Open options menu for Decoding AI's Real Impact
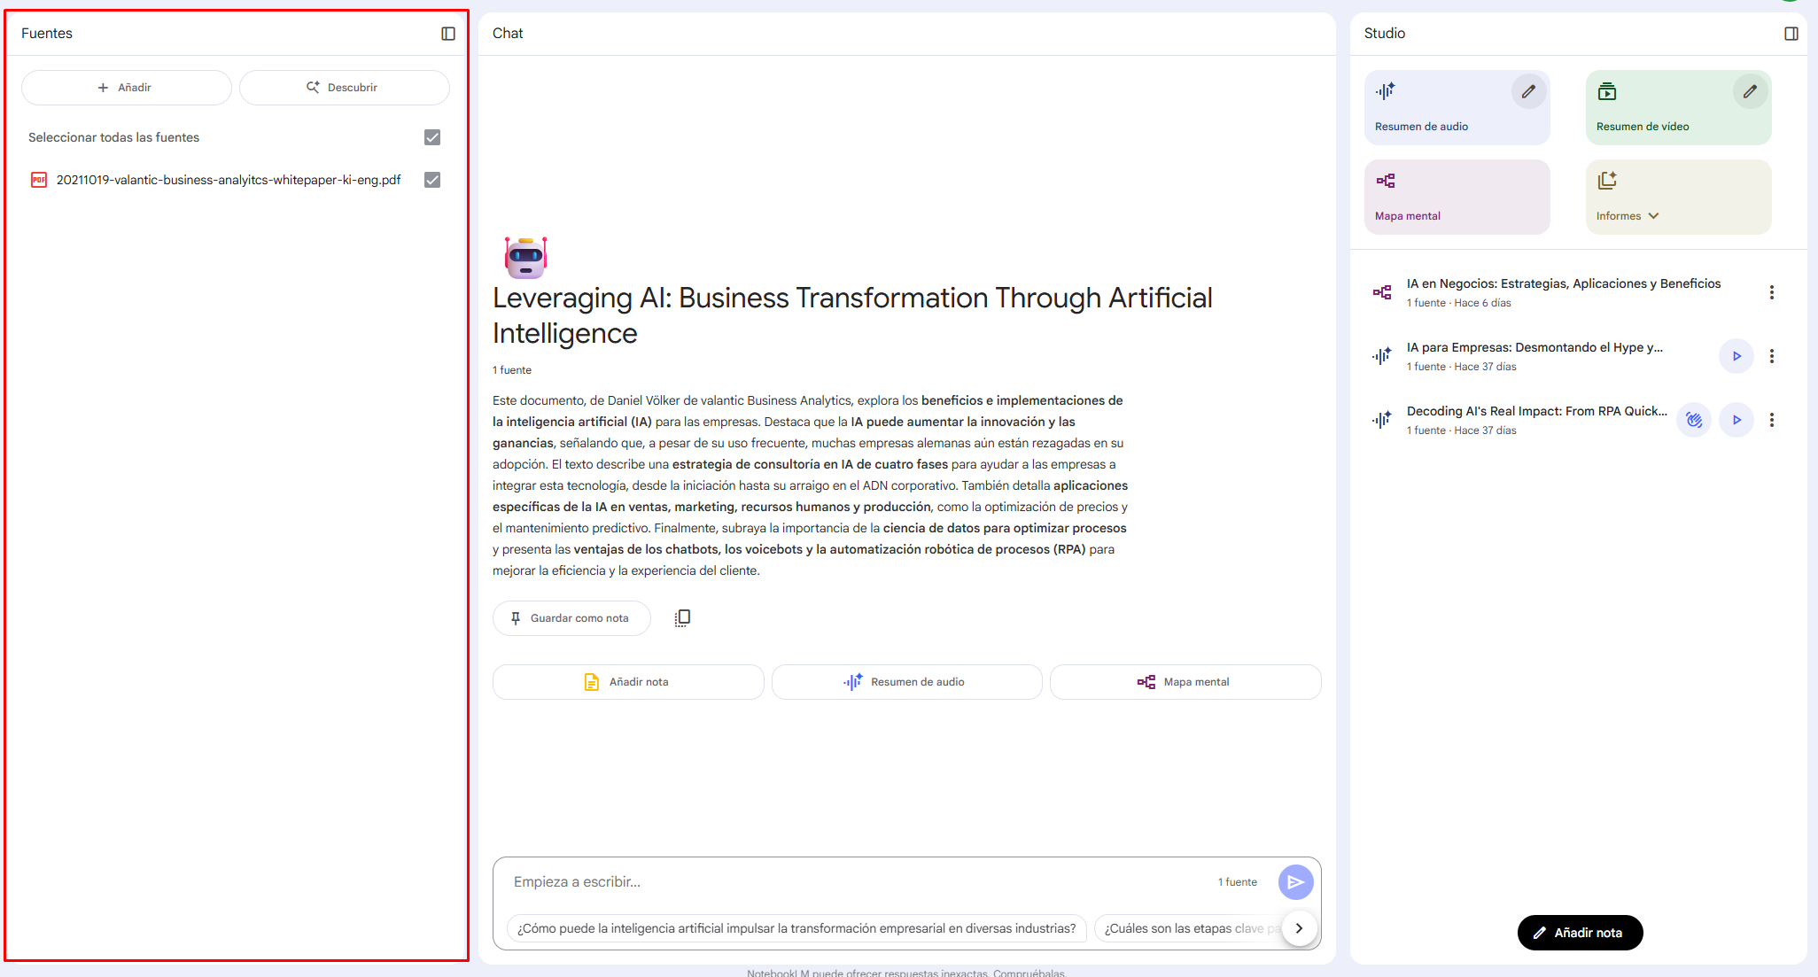 tap(1771, 420)
